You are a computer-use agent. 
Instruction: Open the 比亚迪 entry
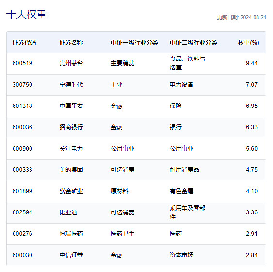[68, 212]
